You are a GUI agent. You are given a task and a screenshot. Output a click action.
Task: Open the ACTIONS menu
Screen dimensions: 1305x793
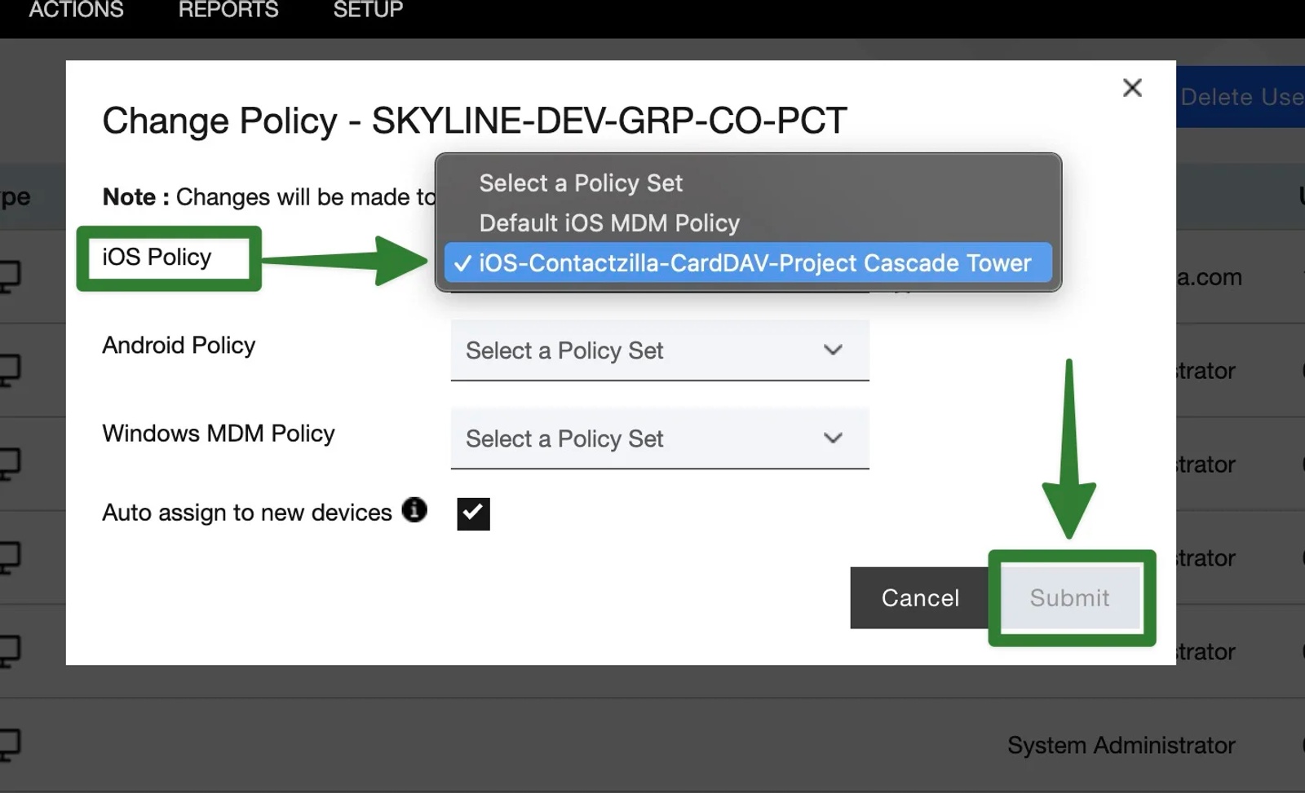(x=76, y=10)
